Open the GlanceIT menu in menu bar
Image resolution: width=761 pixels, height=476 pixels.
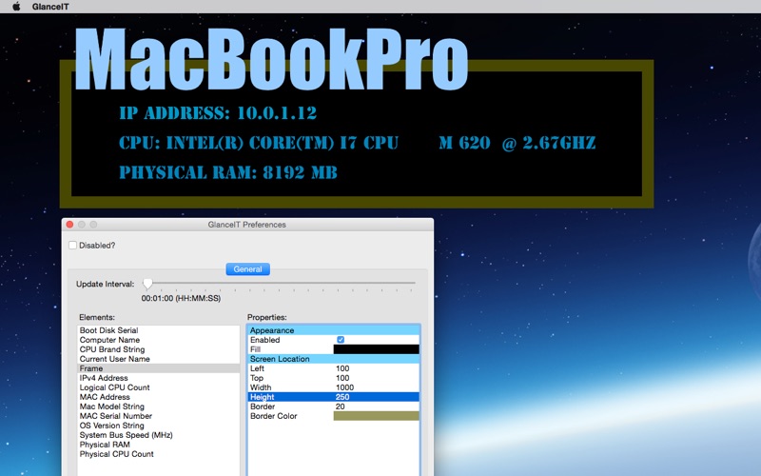tap(50, 7)
